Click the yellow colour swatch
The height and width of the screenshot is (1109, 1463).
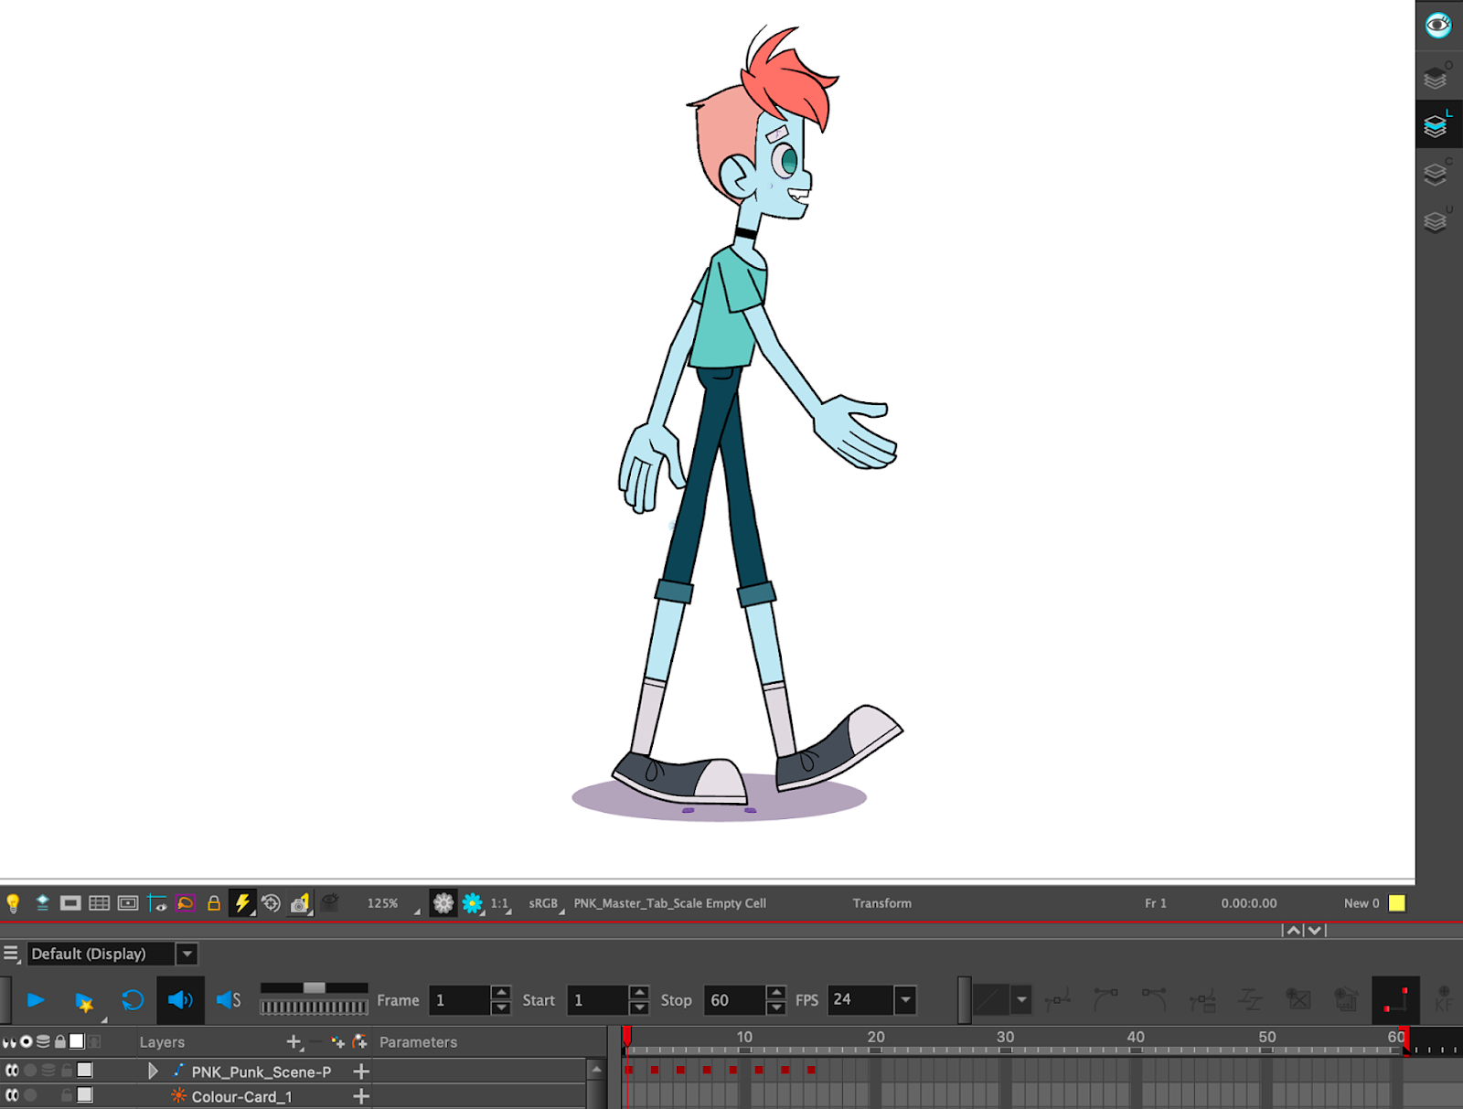tap(1396, 903)
